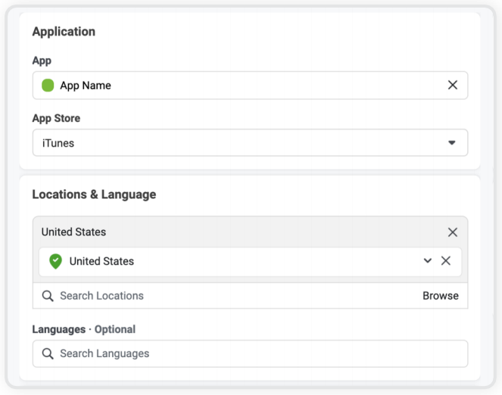
Task: Click the Locations & Language section heading
Action: pyautogui.click(x=94, y=194)
